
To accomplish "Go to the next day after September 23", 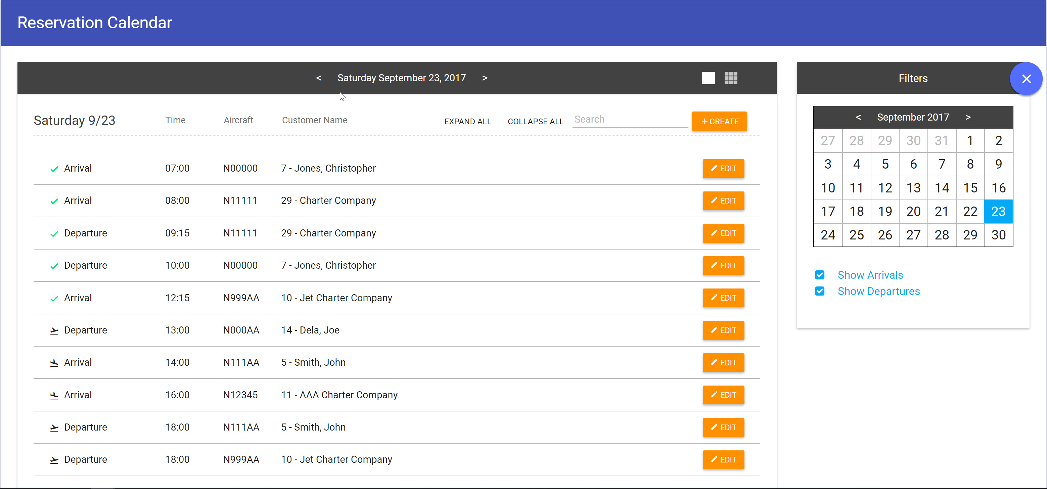I will click(485, 78).
